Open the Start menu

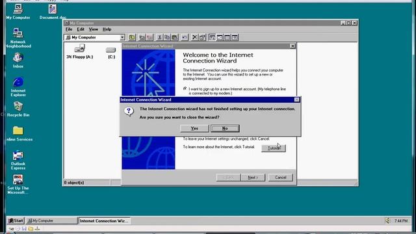tap(16, 220)
